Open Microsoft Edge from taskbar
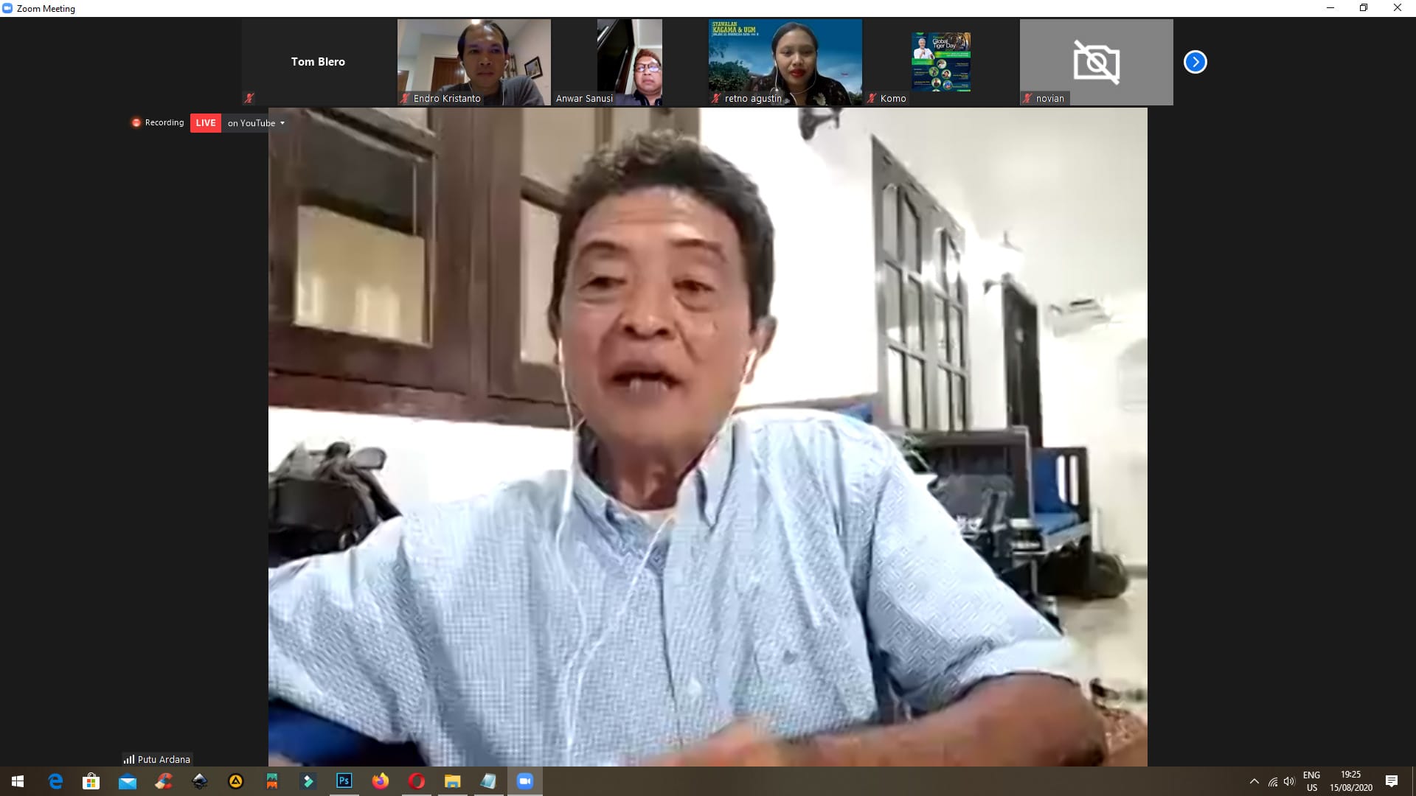Screen dimensions: 1416x796 [x=55, y=781]
